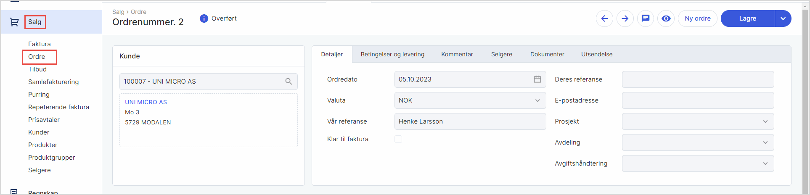Click the eye preview icon
Screen dimensions: 810x195
coord(666,18)
